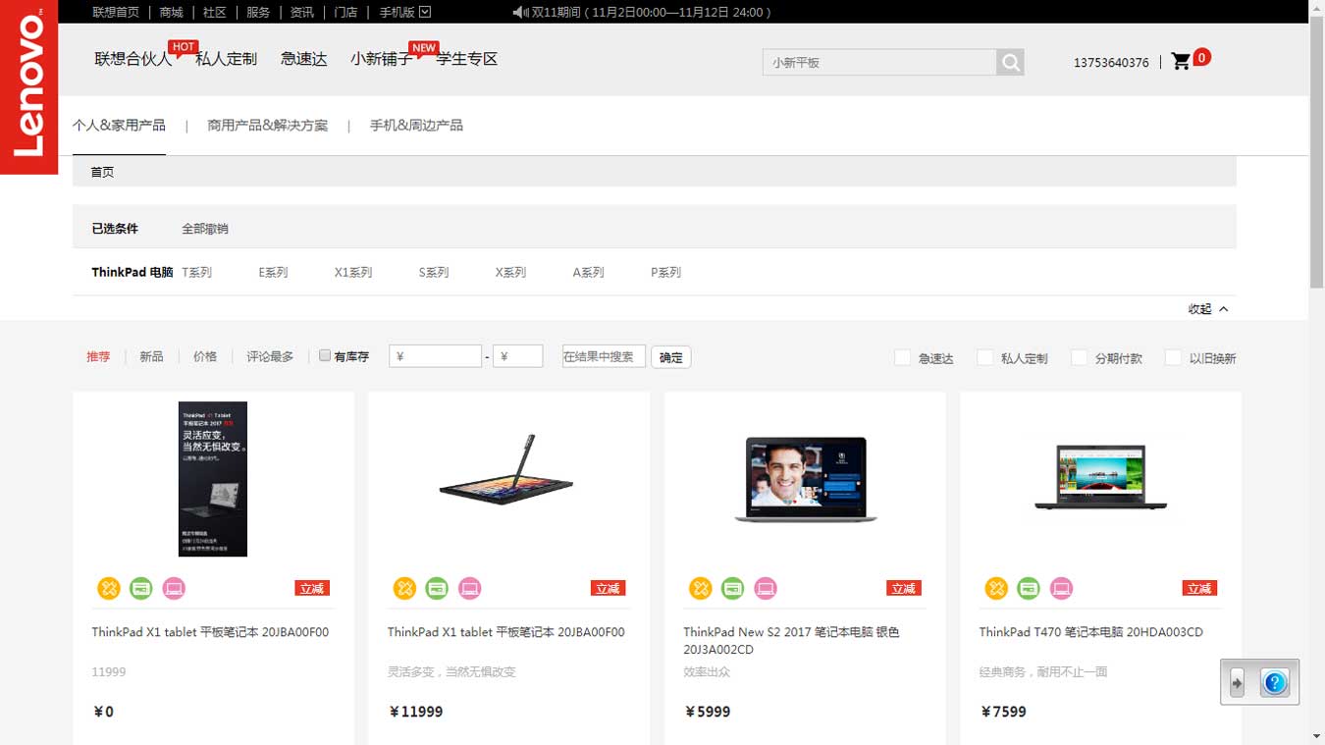Open 商城 link in top bar
Viewport: 1325px width, 745px height.
pos(171,12)
